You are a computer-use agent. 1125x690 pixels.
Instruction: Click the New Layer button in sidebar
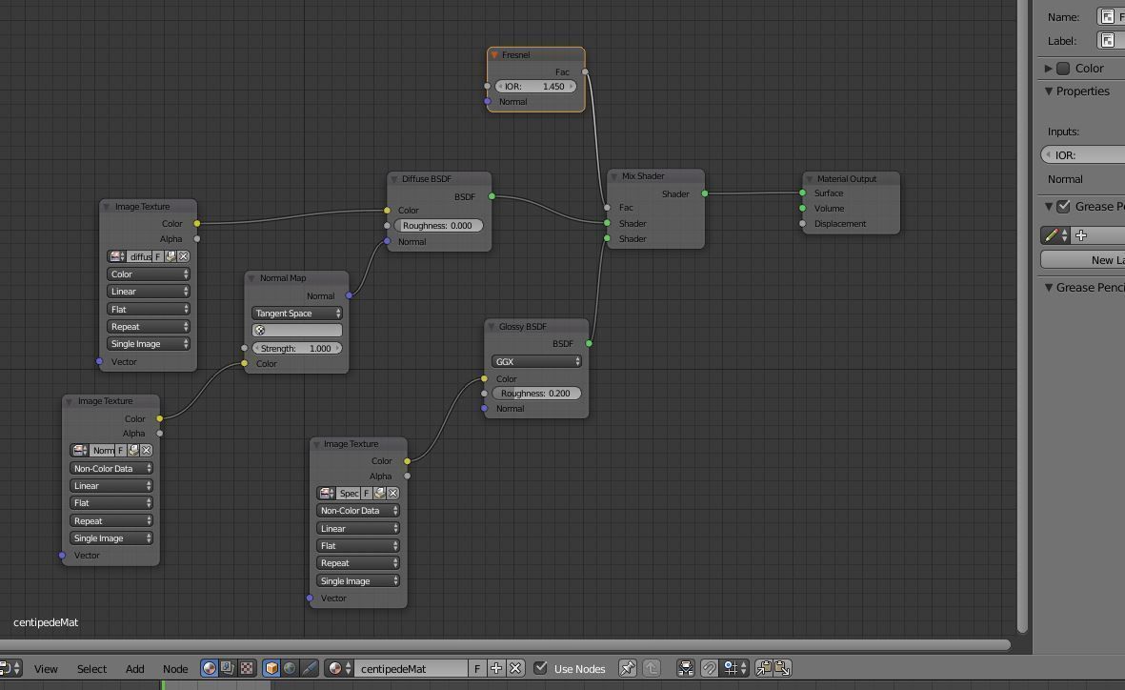pos(1083,260)
